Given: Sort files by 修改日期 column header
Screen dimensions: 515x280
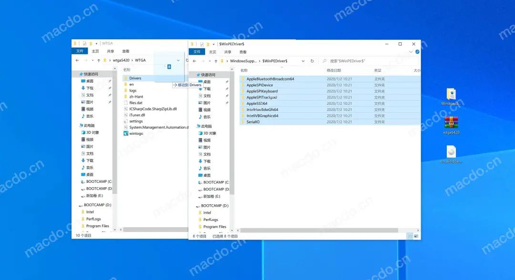Looking at the screenshot, I should [x=334, y=70].
